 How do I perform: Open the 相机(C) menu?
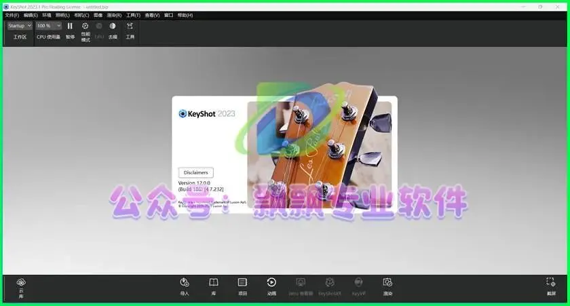point(81,15)
